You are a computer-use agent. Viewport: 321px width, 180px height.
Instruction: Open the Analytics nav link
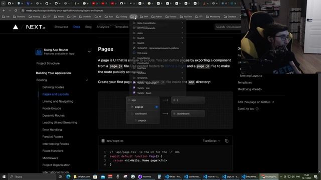click(x=103, y=26)
